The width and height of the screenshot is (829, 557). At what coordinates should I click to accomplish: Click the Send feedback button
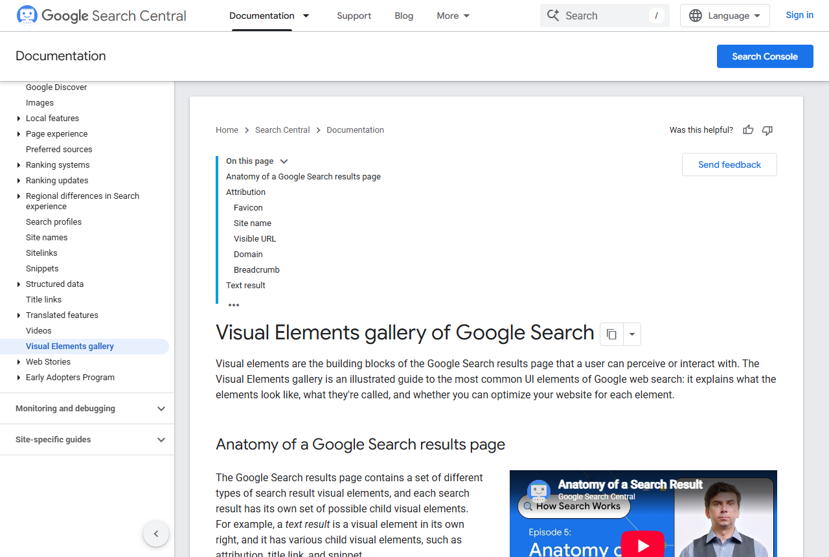[x=729, y=165]
